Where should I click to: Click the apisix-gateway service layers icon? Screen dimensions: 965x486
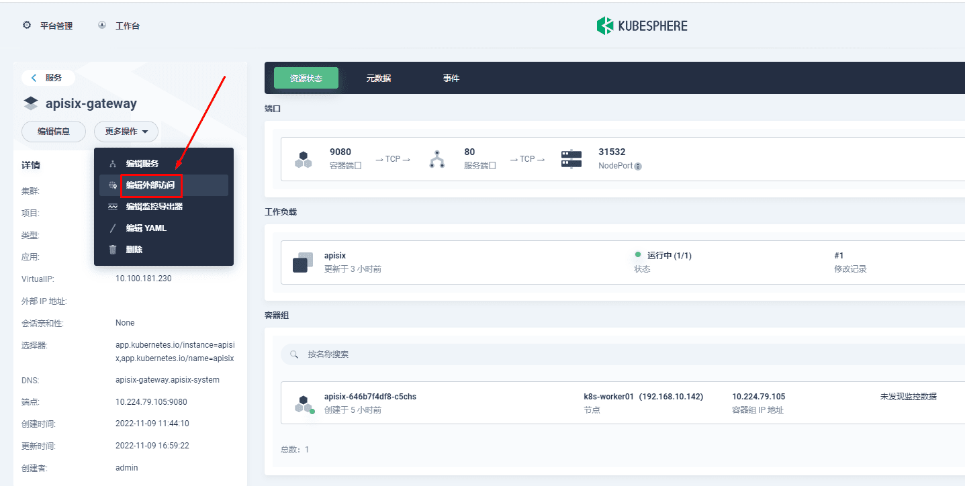click(31, 103)
